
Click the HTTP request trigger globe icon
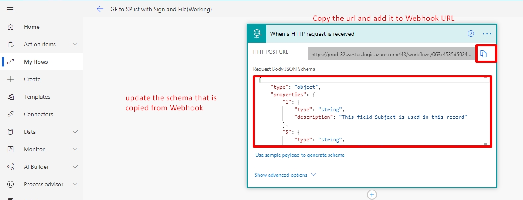[257, 34]
